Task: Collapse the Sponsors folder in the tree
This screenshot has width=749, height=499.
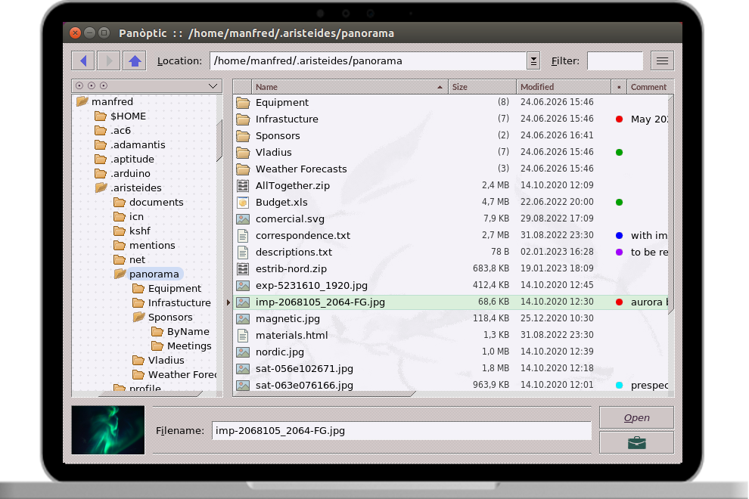Action: click(x=138, y=317)
